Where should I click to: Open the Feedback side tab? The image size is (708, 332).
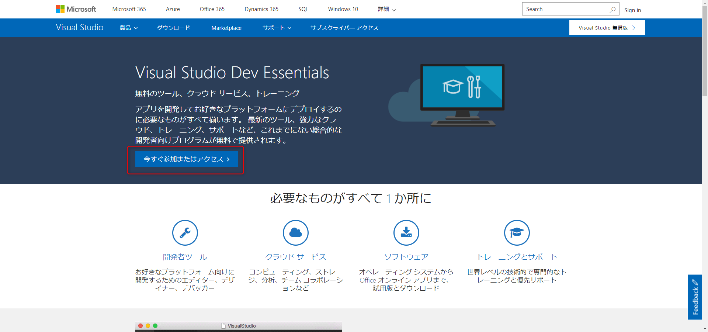pyautogui.click(x=695, y=297)
